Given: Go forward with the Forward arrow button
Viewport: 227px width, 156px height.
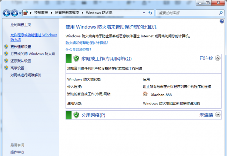Looking at the screenshot, I should 15,13.
